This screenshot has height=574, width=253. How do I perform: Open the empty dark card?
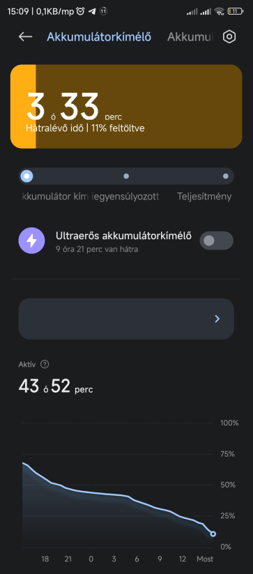tap(126, 319)
